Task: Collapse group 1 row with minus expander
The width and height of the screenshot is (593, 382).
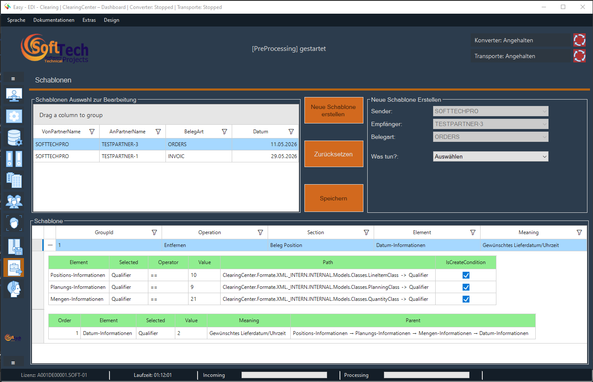Action: coord(50,245)
